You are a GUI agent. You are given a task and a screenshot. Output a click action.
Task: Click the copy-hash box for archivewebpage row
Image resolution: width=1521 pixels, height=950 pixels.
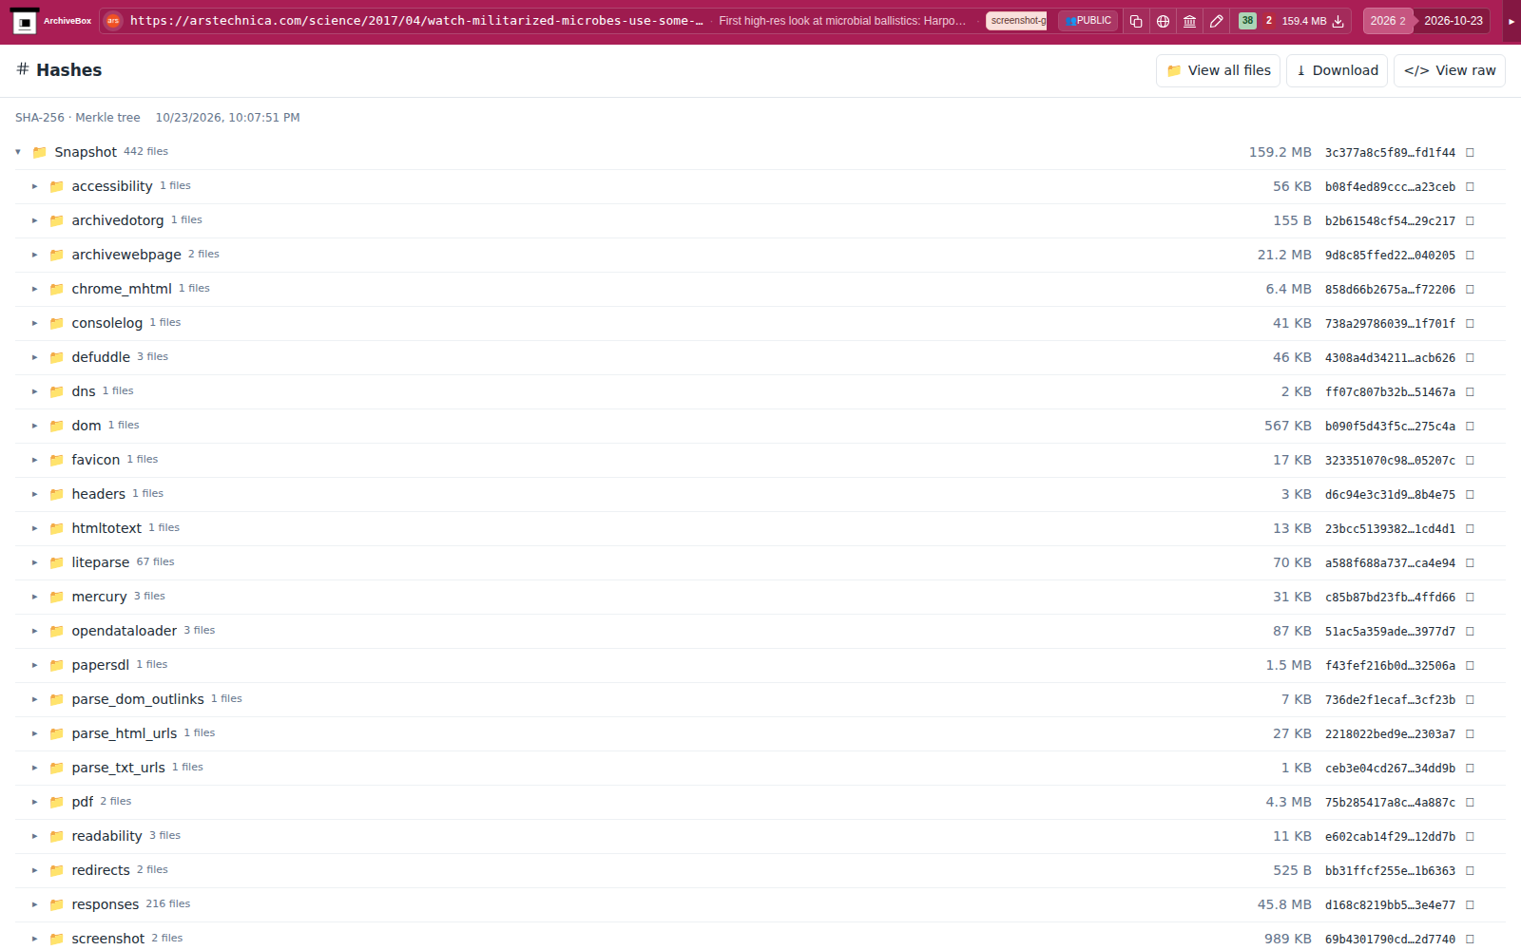point(1470,255)
